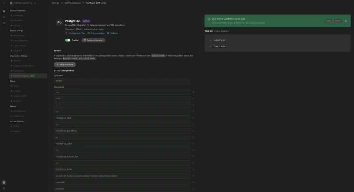Click the Session button in the banner

click(x=338, y=21)
